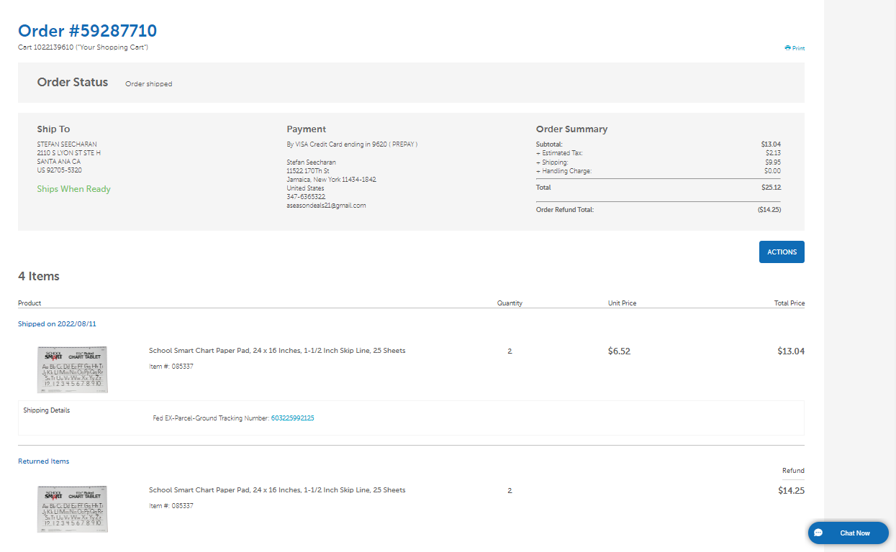Click the 4 Items heading
The image size is (896, 552).
(x=39, y=277)
